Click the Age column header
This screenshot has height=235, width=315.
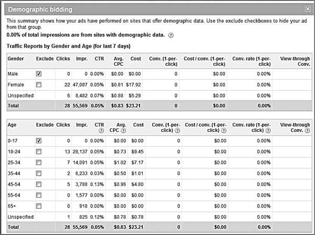pyautogui.click(x=12, y=125)
